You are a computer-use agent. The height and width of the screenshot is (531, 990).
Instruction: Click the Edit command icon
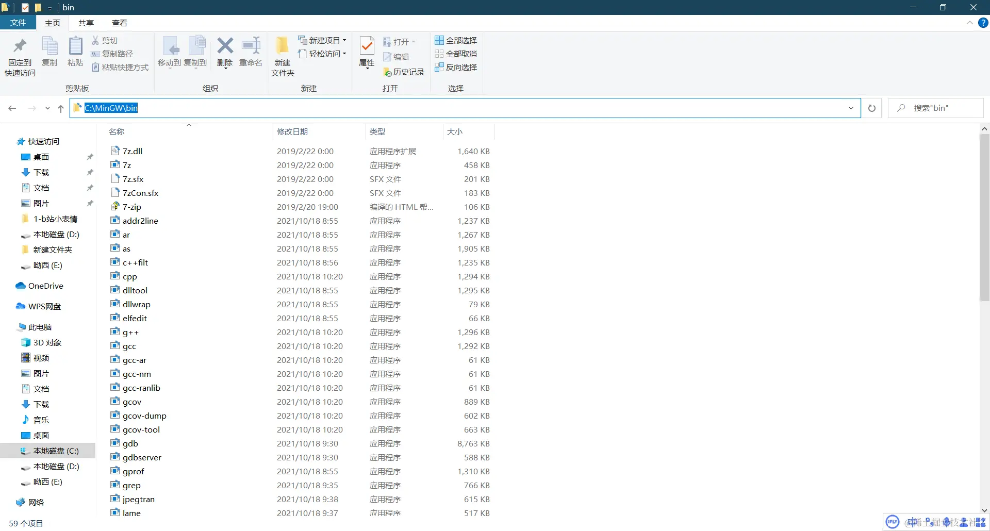tap(388, 57)
